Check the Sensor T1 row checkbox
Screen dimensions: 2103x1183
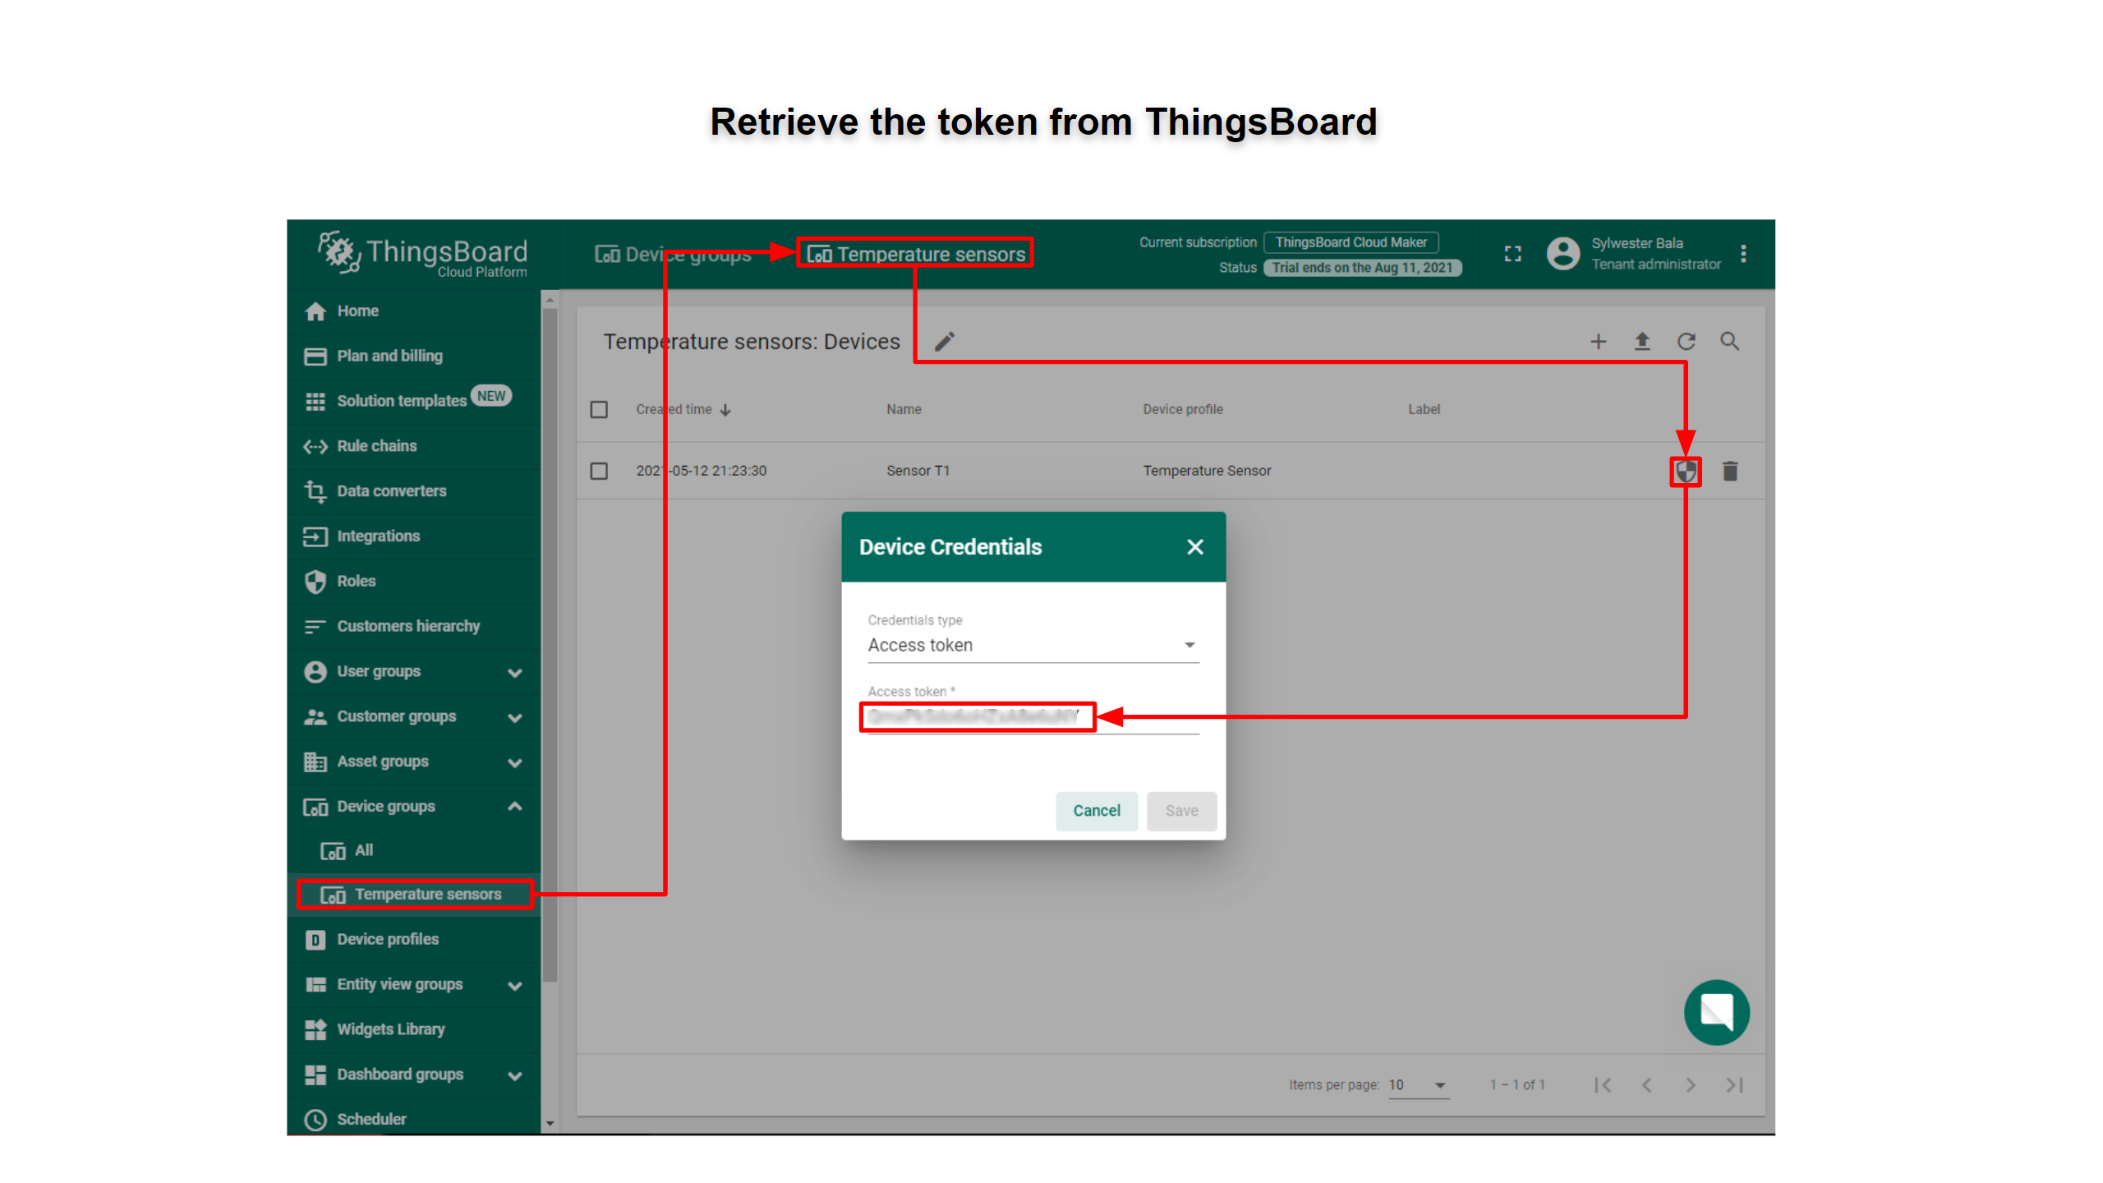click(599, 471)
